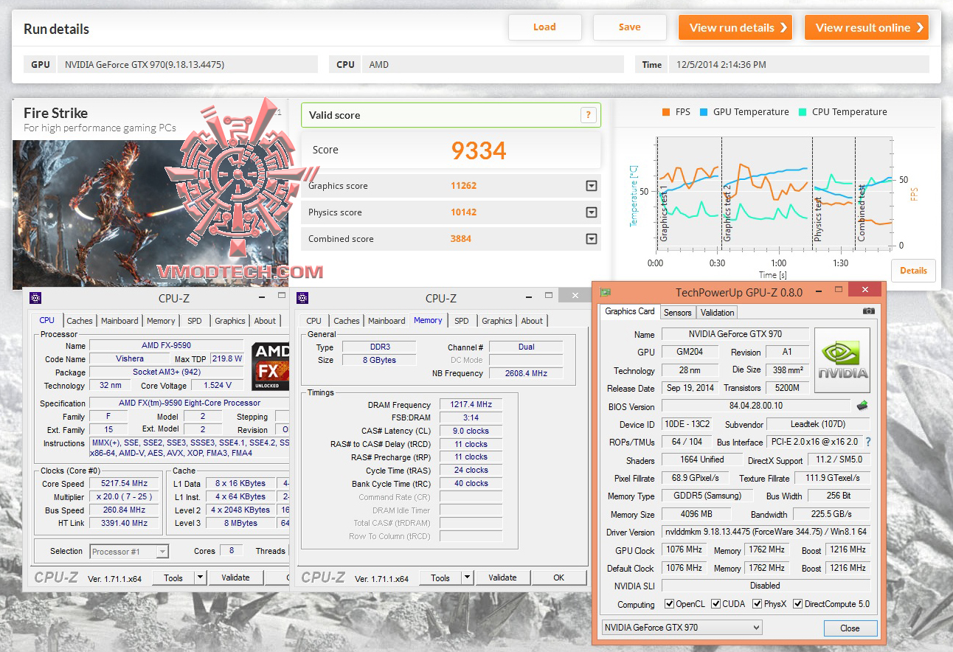Viewport: 953px width, 652px height.
Task: Click the CPU-Z Name field AMD FX-9590
Action: point(166,346)
